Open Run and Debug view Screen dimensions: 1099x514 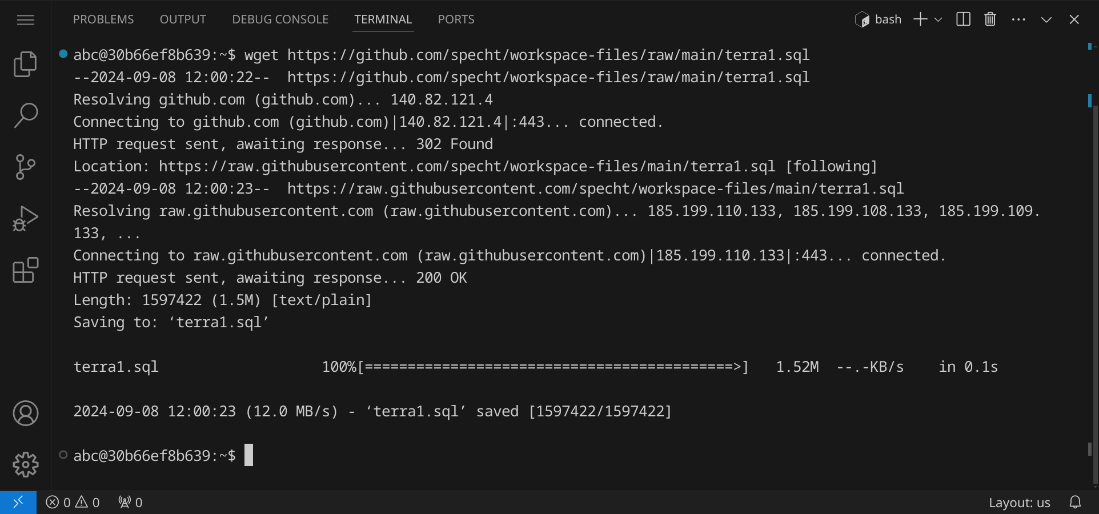[25, 218]
